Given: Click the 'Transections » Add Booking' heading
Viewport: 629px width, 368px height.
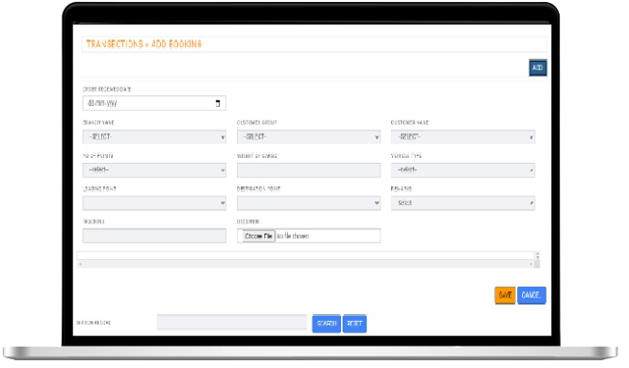Looking at the screenshot, I should point(144,44).
